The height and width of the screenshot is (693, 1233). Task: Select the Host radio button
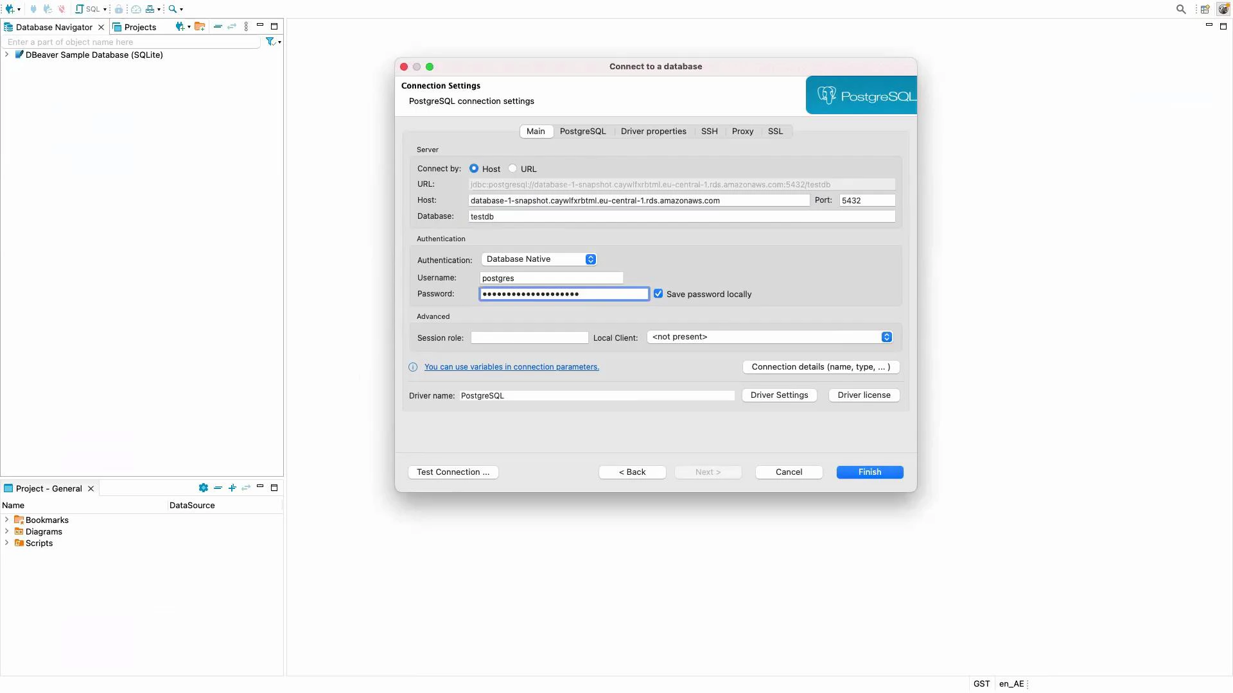(475, 168)
